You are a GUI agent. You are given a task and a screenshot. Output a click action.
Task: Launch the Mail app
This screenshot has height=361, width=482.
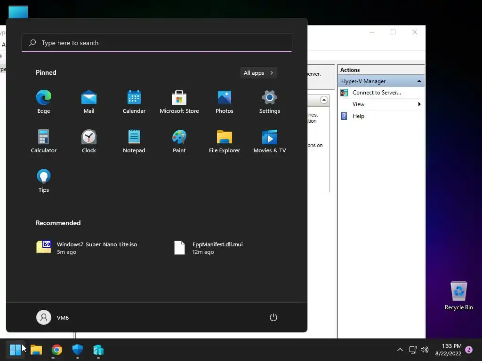click(89, 102)
